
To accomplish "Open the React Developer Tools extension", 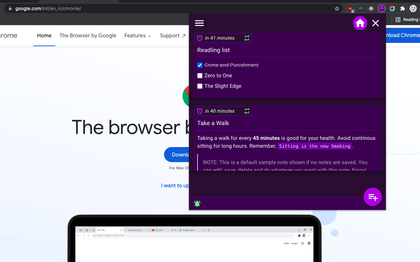I will (371, 9).
